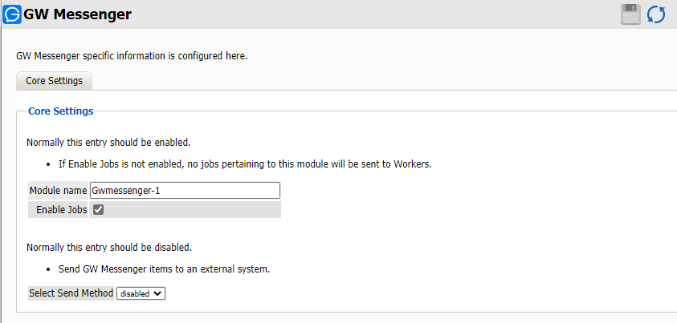Image resolution: width=677 pixels, height=323 pixels.
Task: Switch to the Core Settings tab
Action: click(54, 81)
